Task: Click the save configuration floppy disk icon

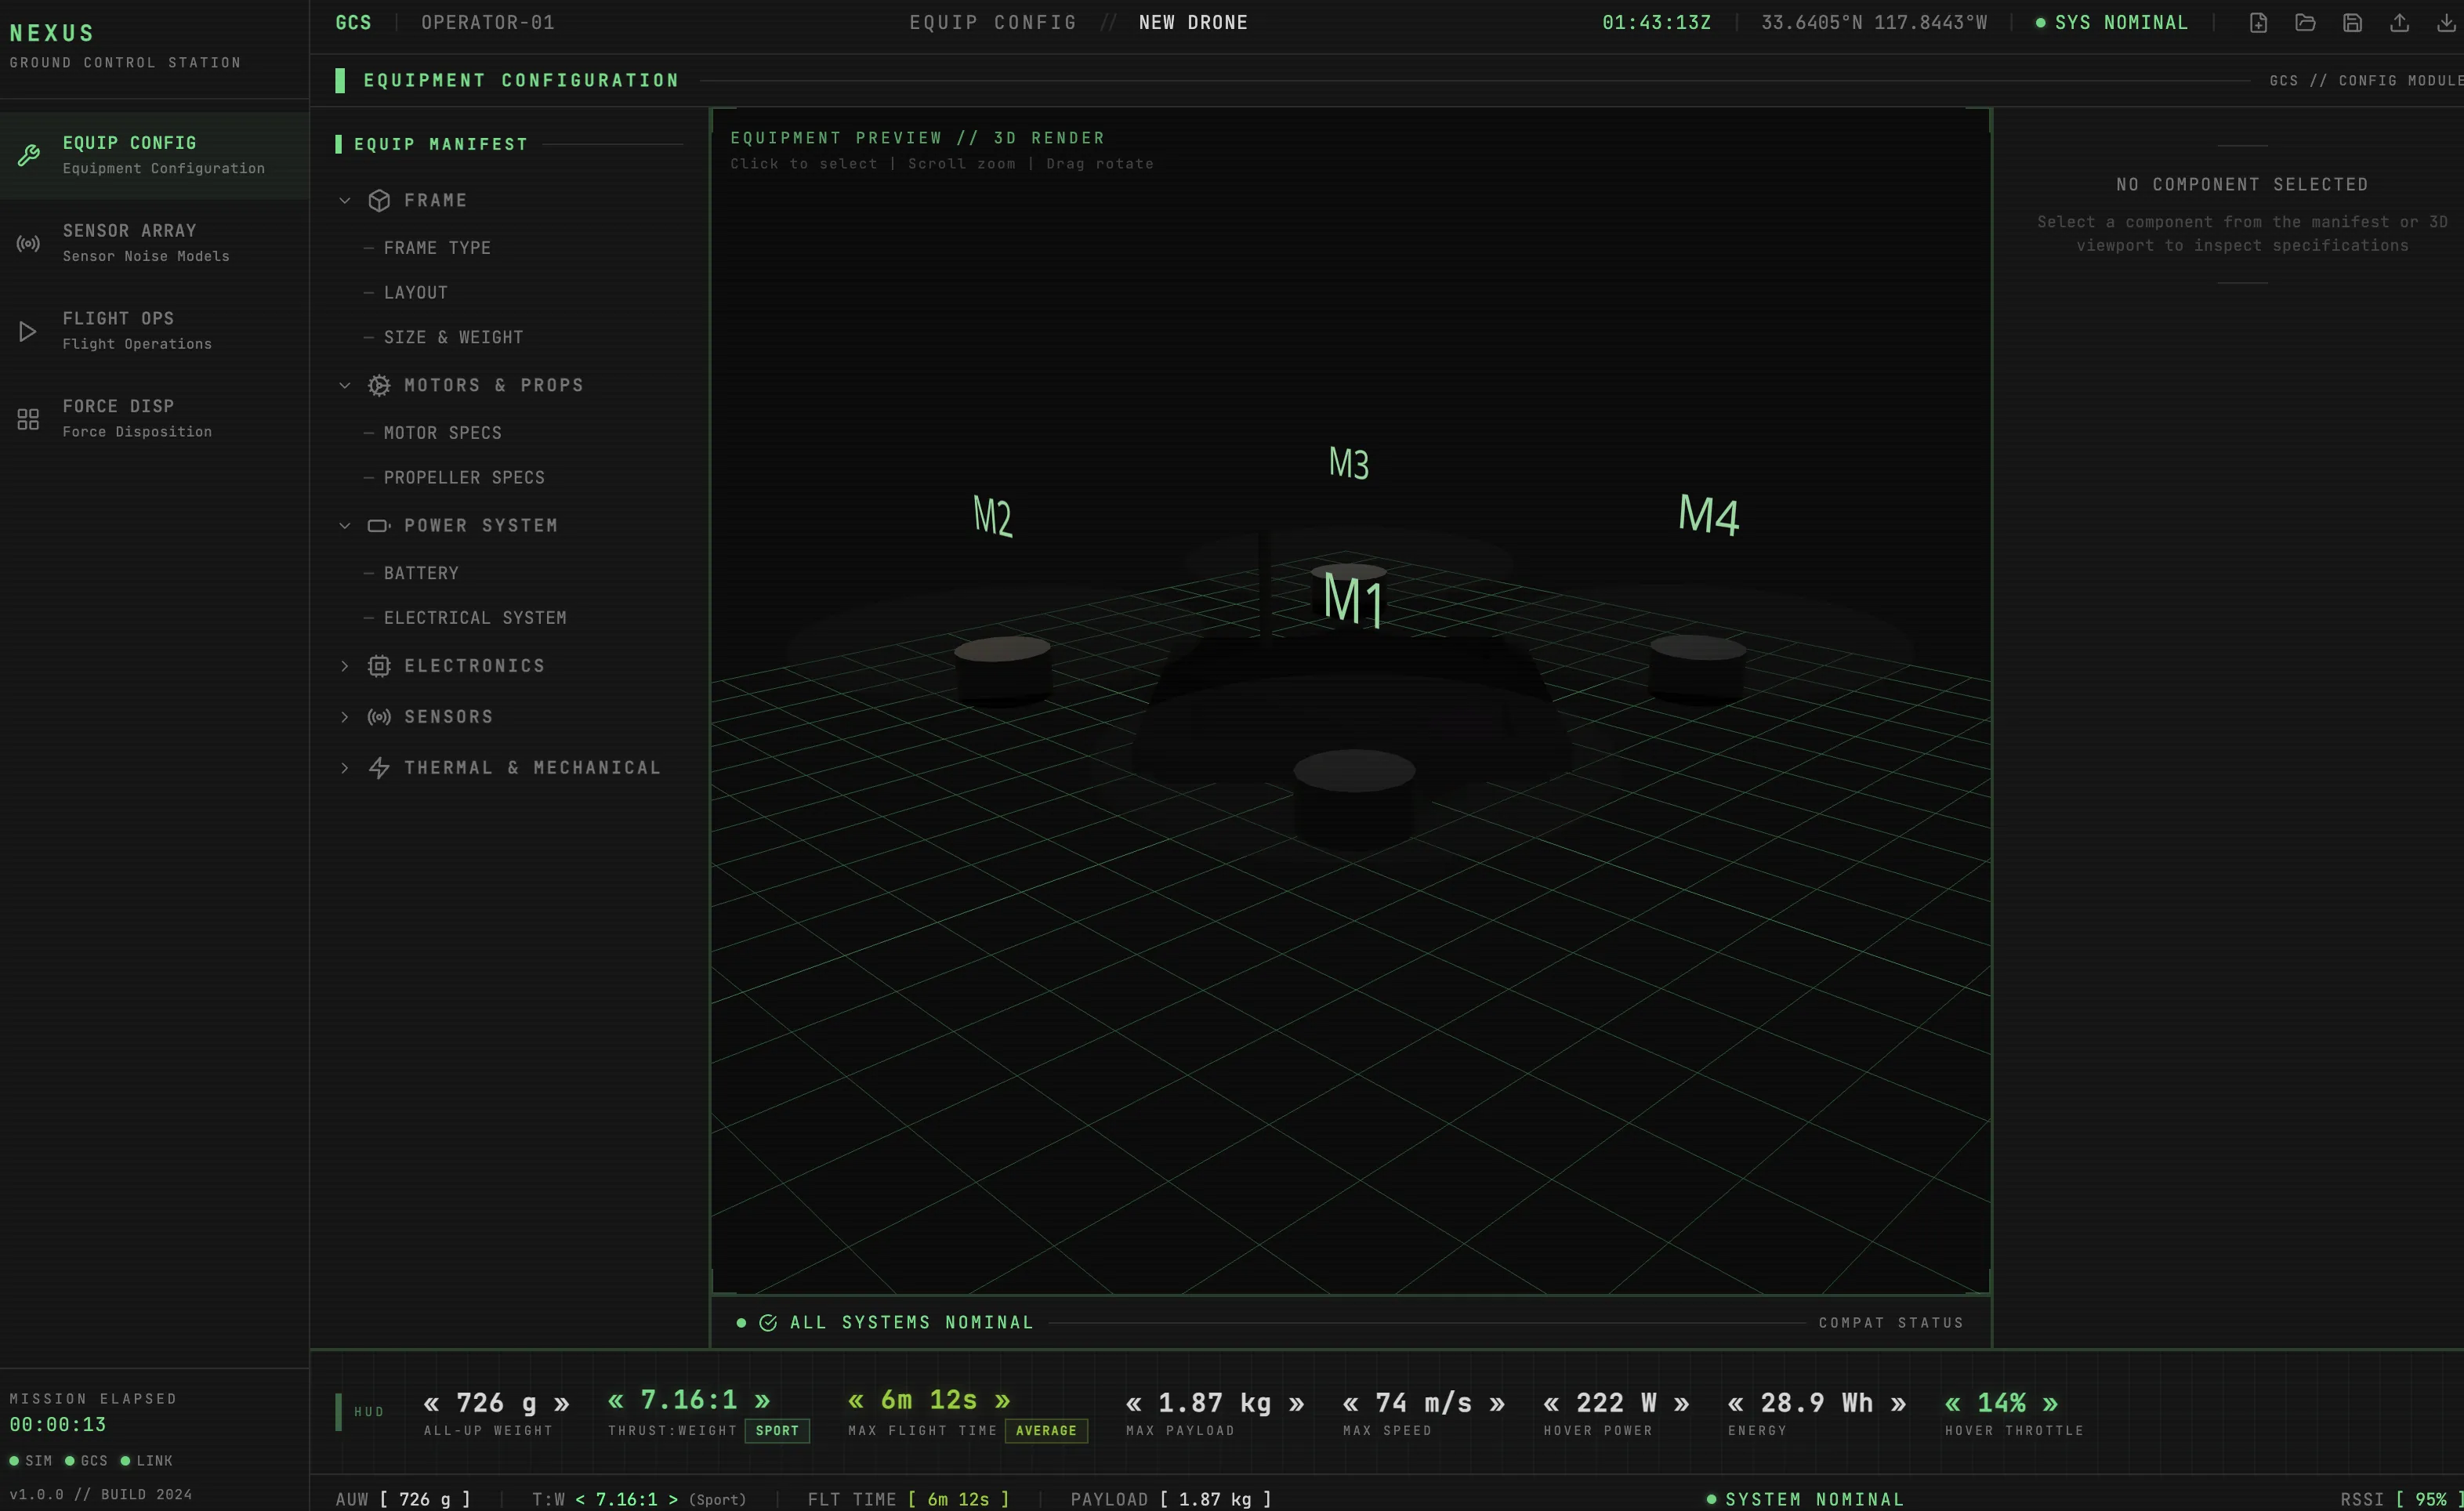Action: click(2352, 22)
